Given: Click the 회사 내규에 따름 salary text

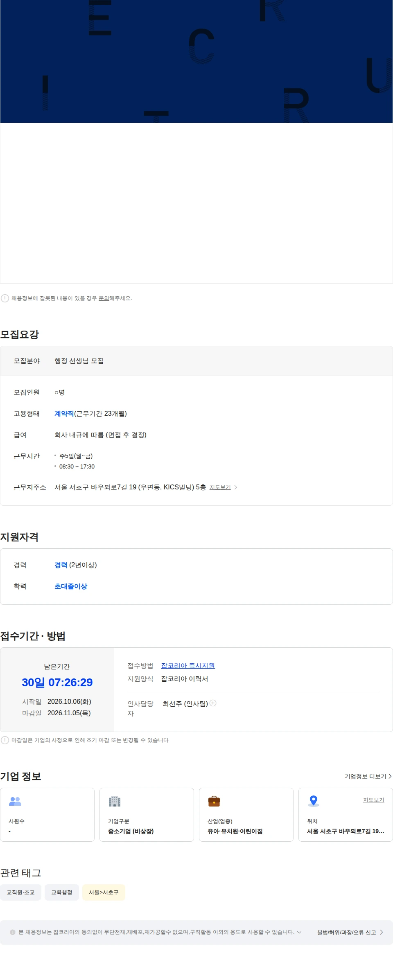Looking at the screenshot, I should coord(100,435).
